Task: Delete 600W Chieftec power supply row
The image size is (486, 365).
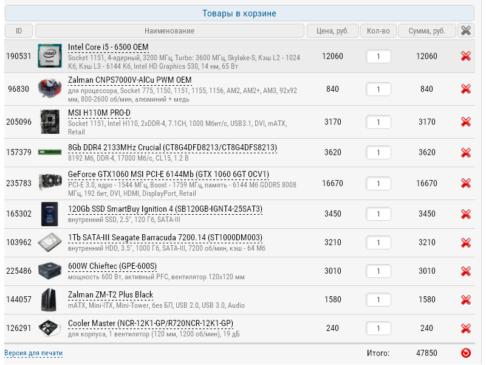Action: (x=465, y=271)
